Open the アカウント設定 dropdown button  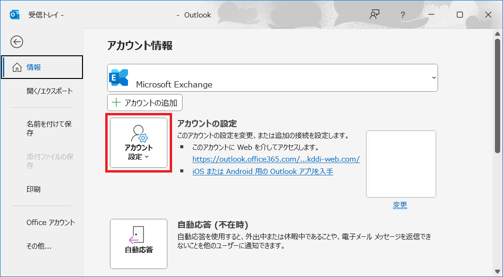pos(138,143)
